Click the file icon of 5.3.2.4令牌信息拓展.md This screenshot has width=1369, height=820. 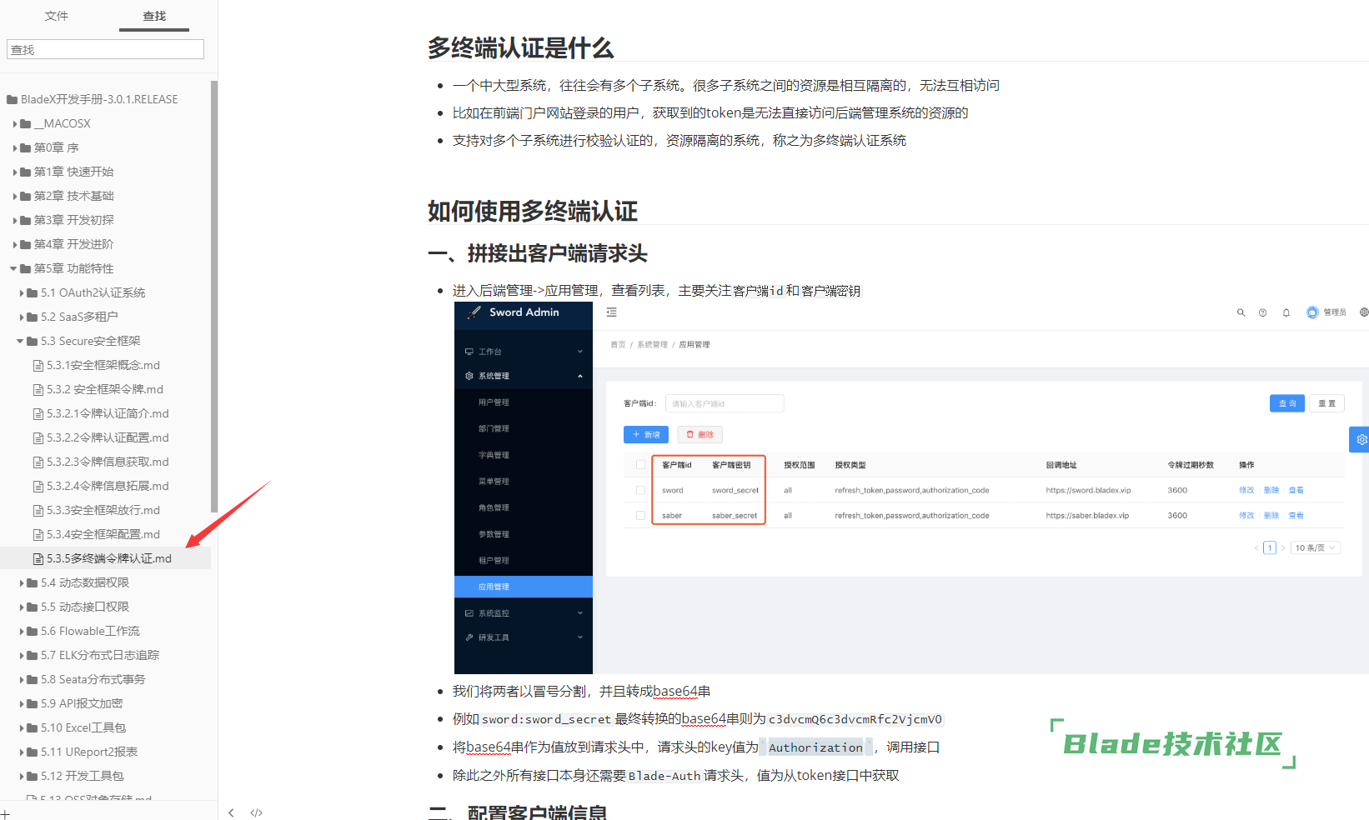[x=38, y=486]
